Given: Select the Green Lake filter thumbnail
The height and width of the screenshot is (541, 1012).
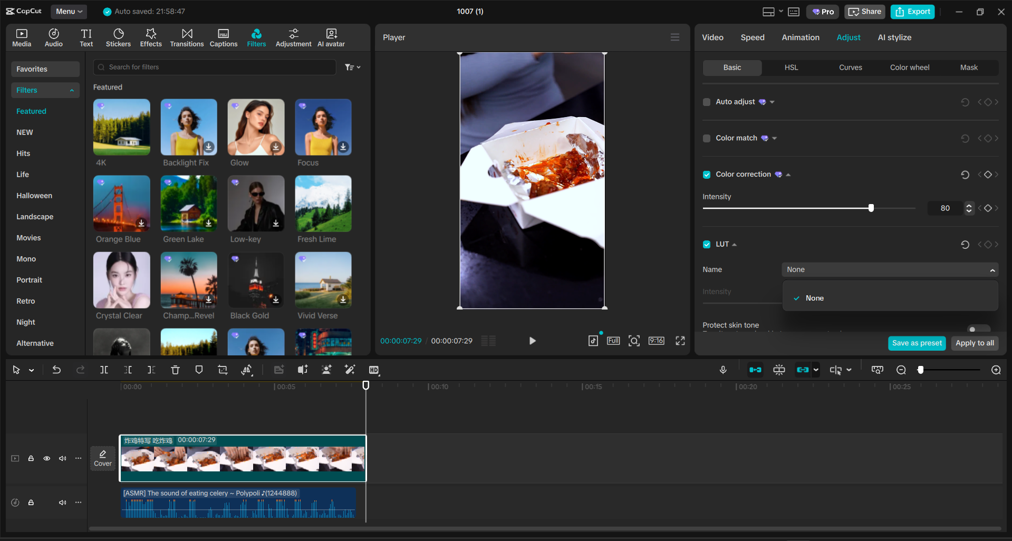Looking at the screenshot, I should [188, 204].
